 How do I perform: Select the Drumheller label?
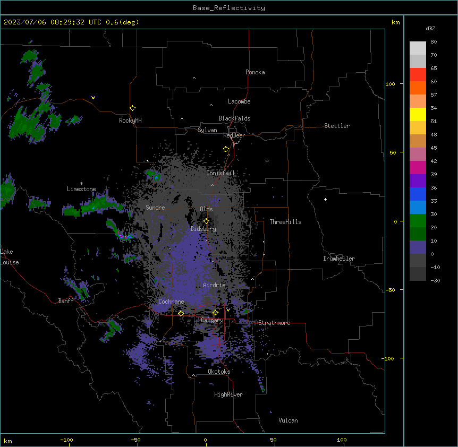[339, 259]
